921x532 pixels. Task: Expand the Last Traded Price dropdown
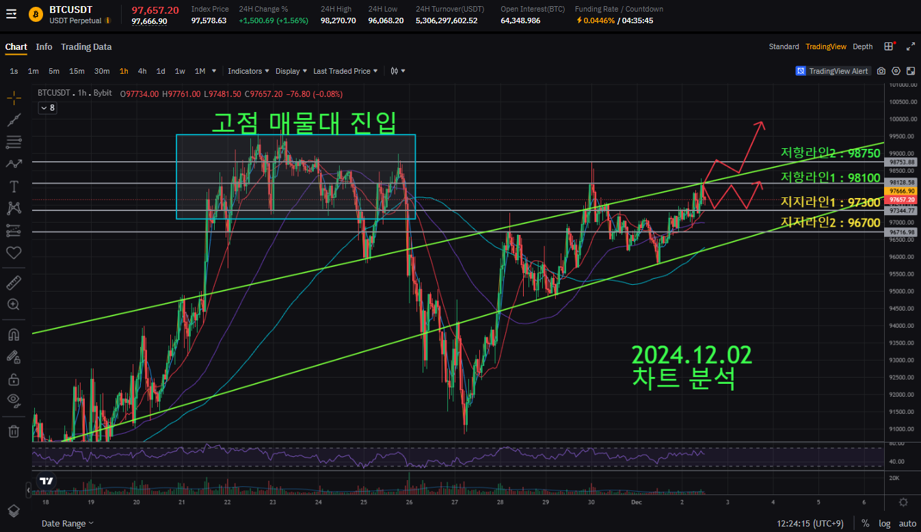345,71
